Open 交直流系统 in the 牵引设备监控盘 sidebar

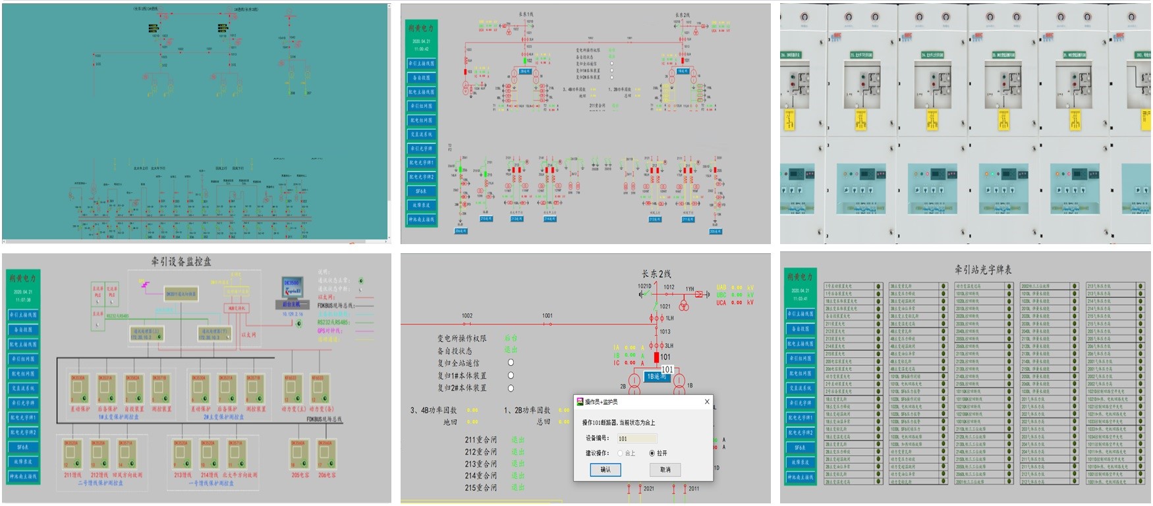[23, 388]
